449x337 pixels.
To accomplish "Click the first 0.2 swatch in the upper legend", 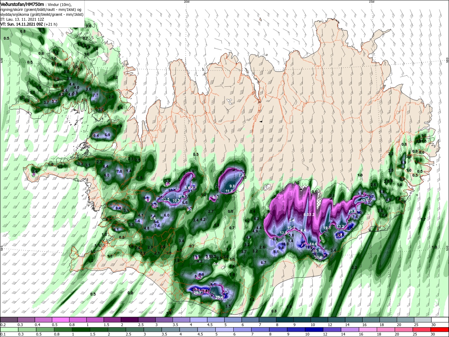I will click(9, 319).
